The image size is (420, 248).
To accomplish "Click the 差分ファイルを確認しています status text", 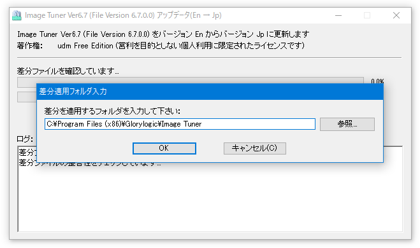I will click(68, 71).
